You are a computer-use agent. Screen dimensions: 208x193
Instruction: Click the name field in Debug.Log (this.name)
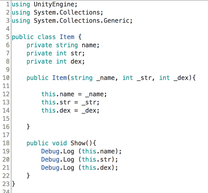coord(107,152)
